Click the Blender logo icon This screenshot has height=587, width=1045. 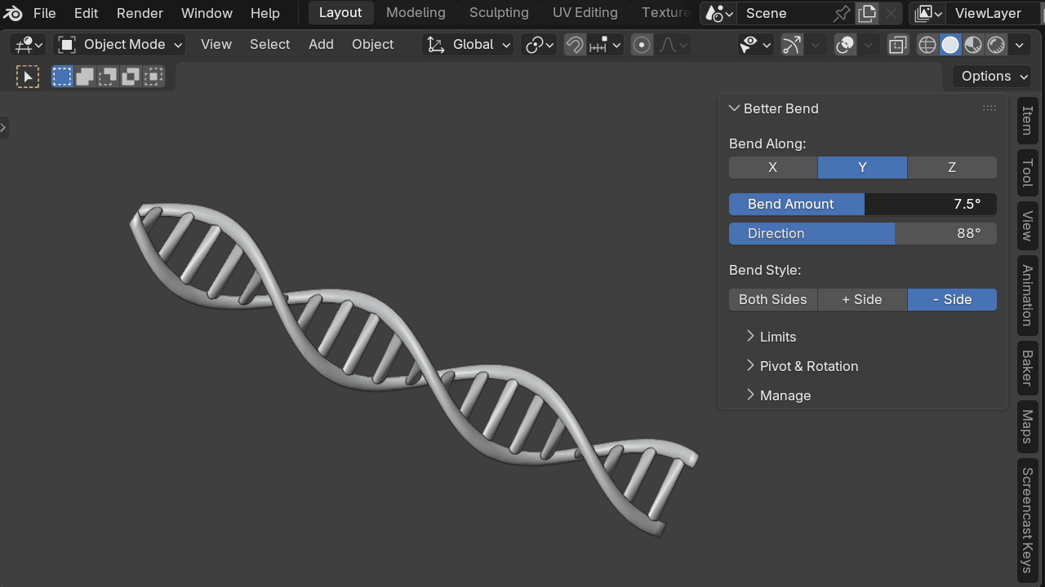[x=13, y=13]
